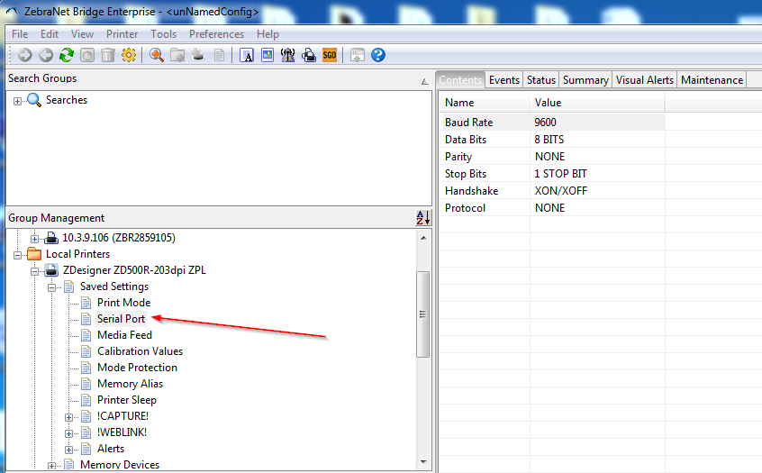This screenshot has height=473, width=762.
Task: Click the font letter A toolbar icon
Action: 247,56
